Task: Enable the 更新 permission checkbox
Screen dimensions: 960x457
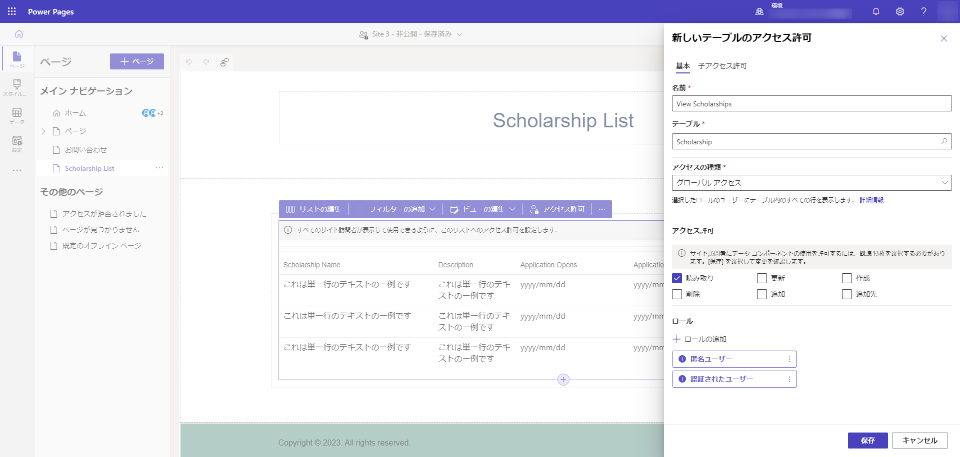Action: pyautogui.click(x=762, y=278)
